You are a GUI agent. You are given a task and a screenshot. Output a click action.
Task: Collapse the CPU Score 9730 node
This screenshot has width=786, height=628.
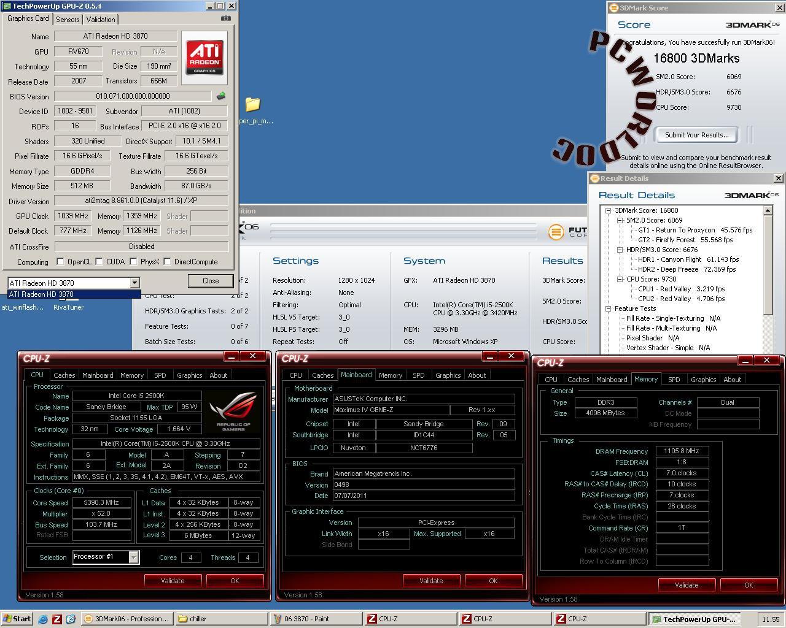coord(620,279)
